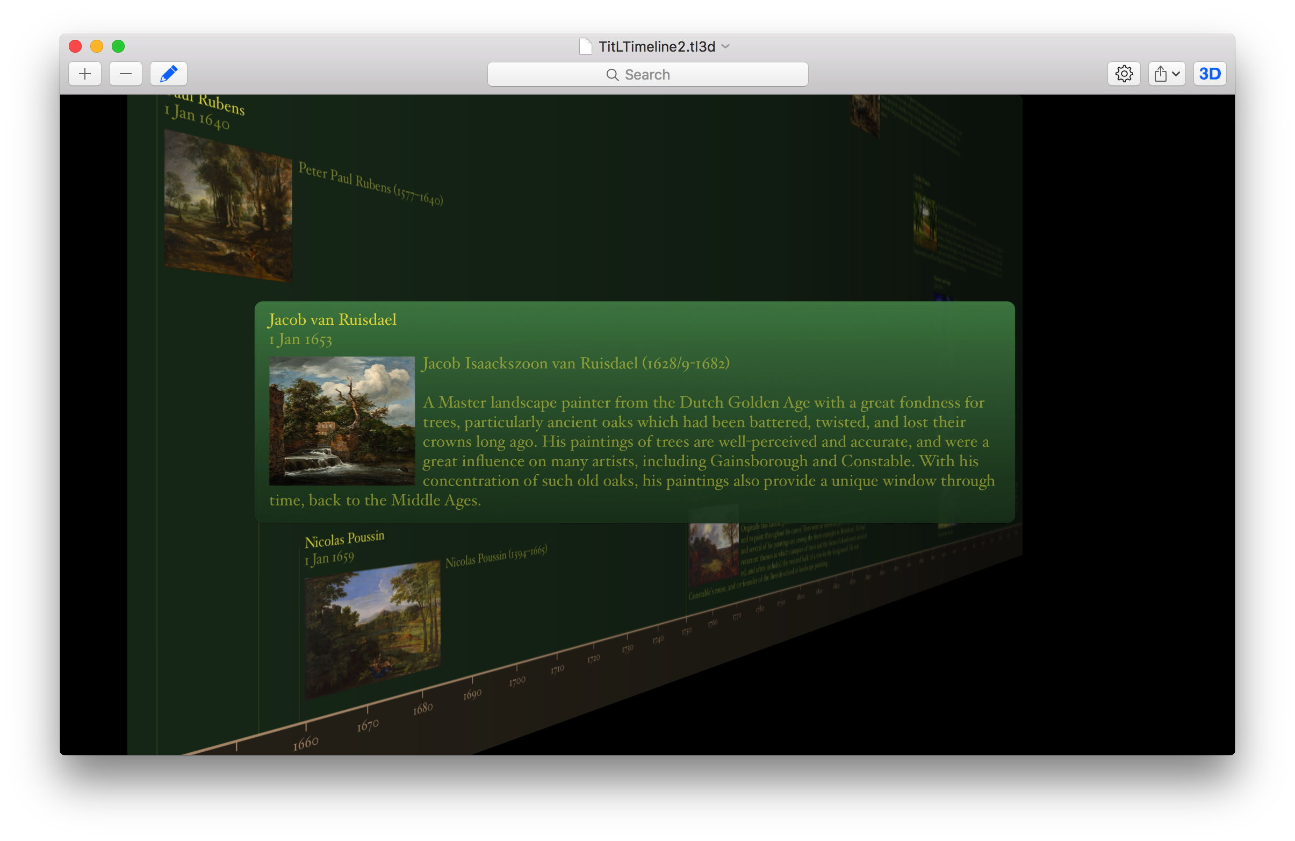Click the document file icon in title bar
The image size is (1295, 841).
tap(586, 47)
